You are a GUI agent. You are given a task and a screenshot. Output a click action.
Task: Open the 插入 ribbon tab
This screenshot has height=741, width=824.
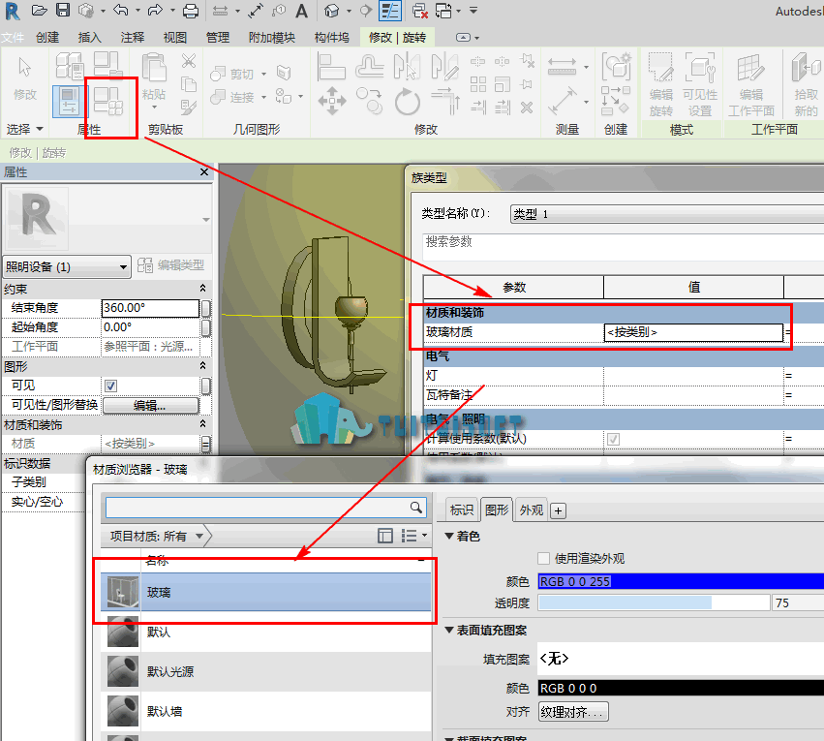(x=89, y=38)
